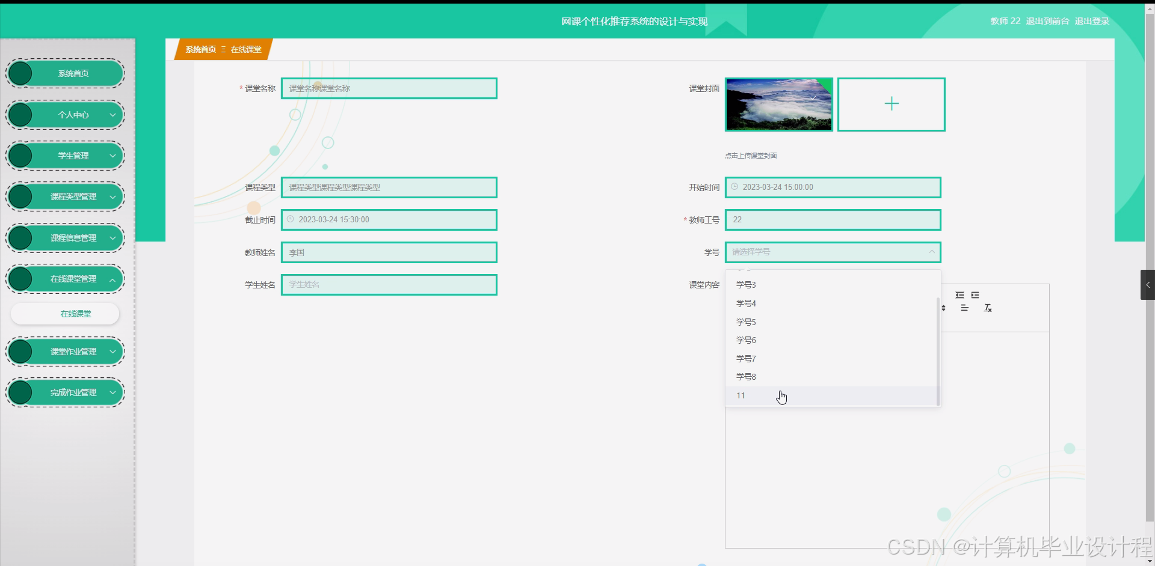The height and width of the screenshot is (566, 1155).
Task: Click the clock icon in 开始时间 field
Action: coord(735,187)
